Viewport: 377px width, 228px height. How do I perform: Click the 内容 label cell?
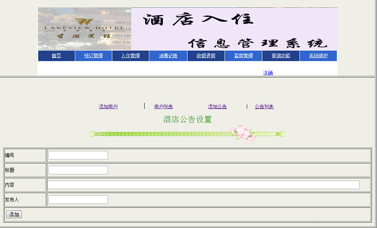[x=25, y=185]
